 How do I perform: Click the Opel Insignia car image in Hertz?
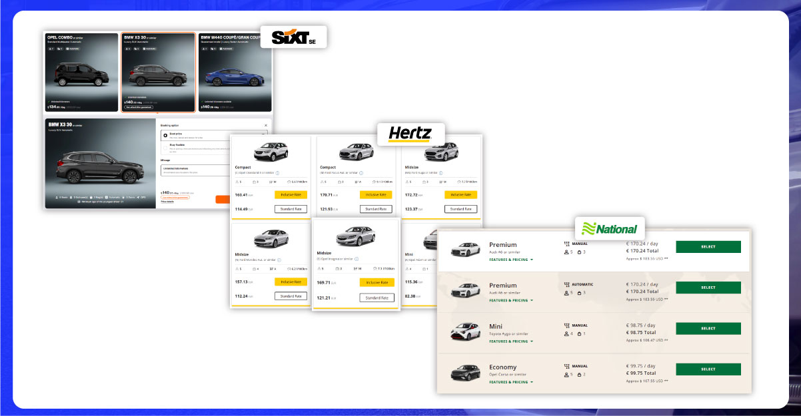[355, 236]
